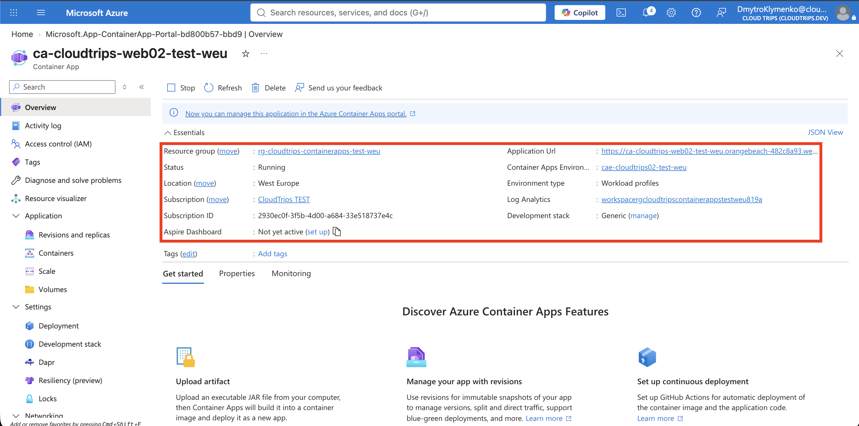The height and width of the screenshot is (426, 859).
Task: Open CloudTrips TEST subscription
Action: 284,199
